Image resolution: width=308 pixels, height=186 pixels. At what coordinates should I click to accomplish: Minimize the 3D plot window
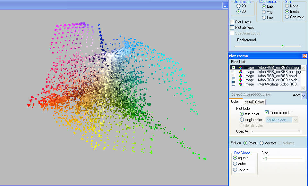[225, 5]
